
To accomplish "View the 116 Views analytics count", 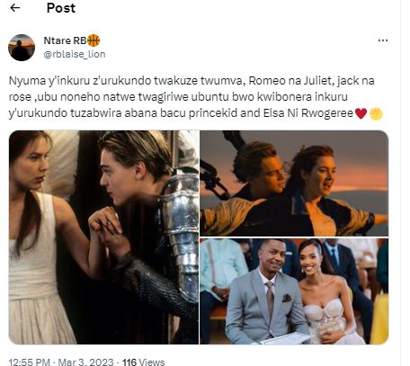I will point(143,362).
